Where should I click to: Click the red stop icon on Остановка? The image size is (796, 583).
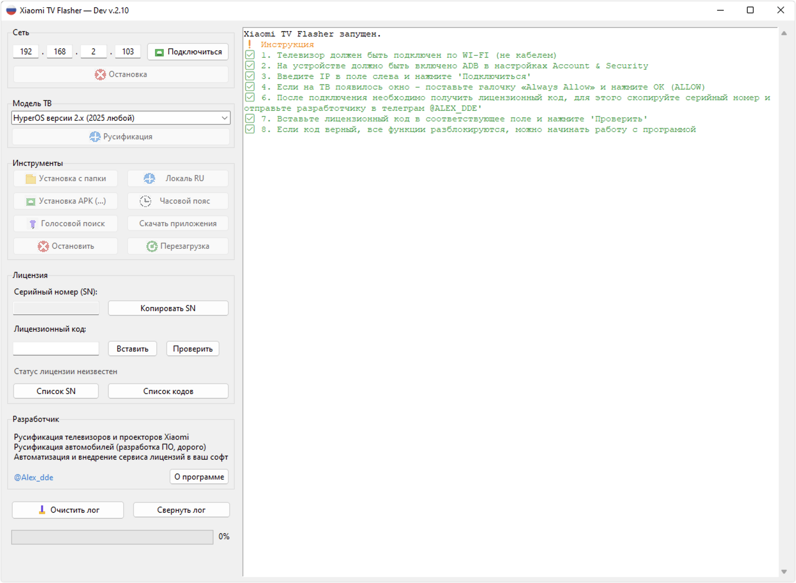point(100,75)
